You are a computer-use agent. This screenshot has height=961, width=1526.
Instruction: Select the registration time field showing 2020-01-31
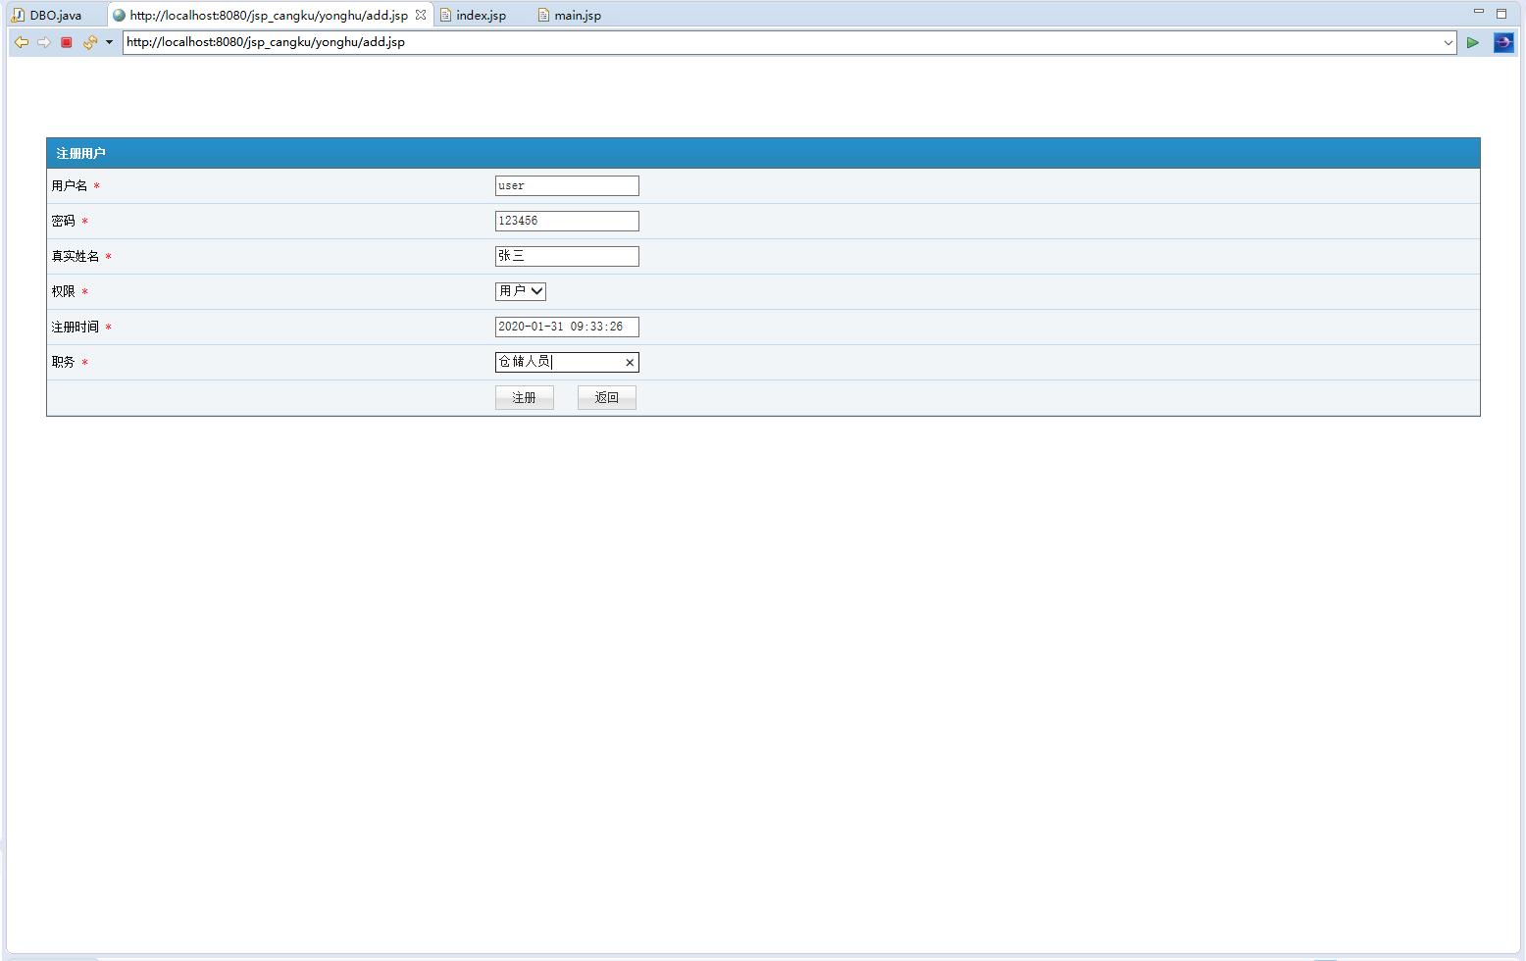tap(567, 327)
